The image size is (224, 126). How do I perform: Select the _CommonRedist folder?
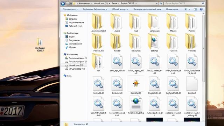pos(99,23)
